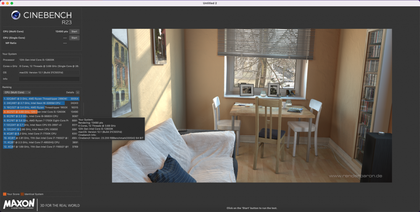
Task: Select the Core i9-9880H ranking row
Action: point(41,116)
